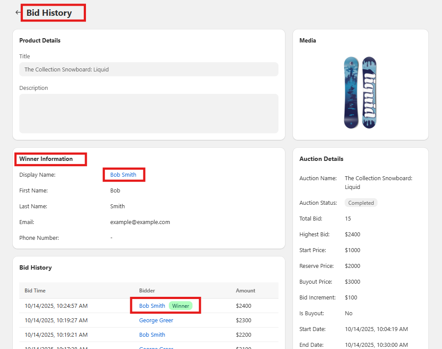442x349 pixels.
Task: Click the green Winner badge
Action: coord(181,306)
